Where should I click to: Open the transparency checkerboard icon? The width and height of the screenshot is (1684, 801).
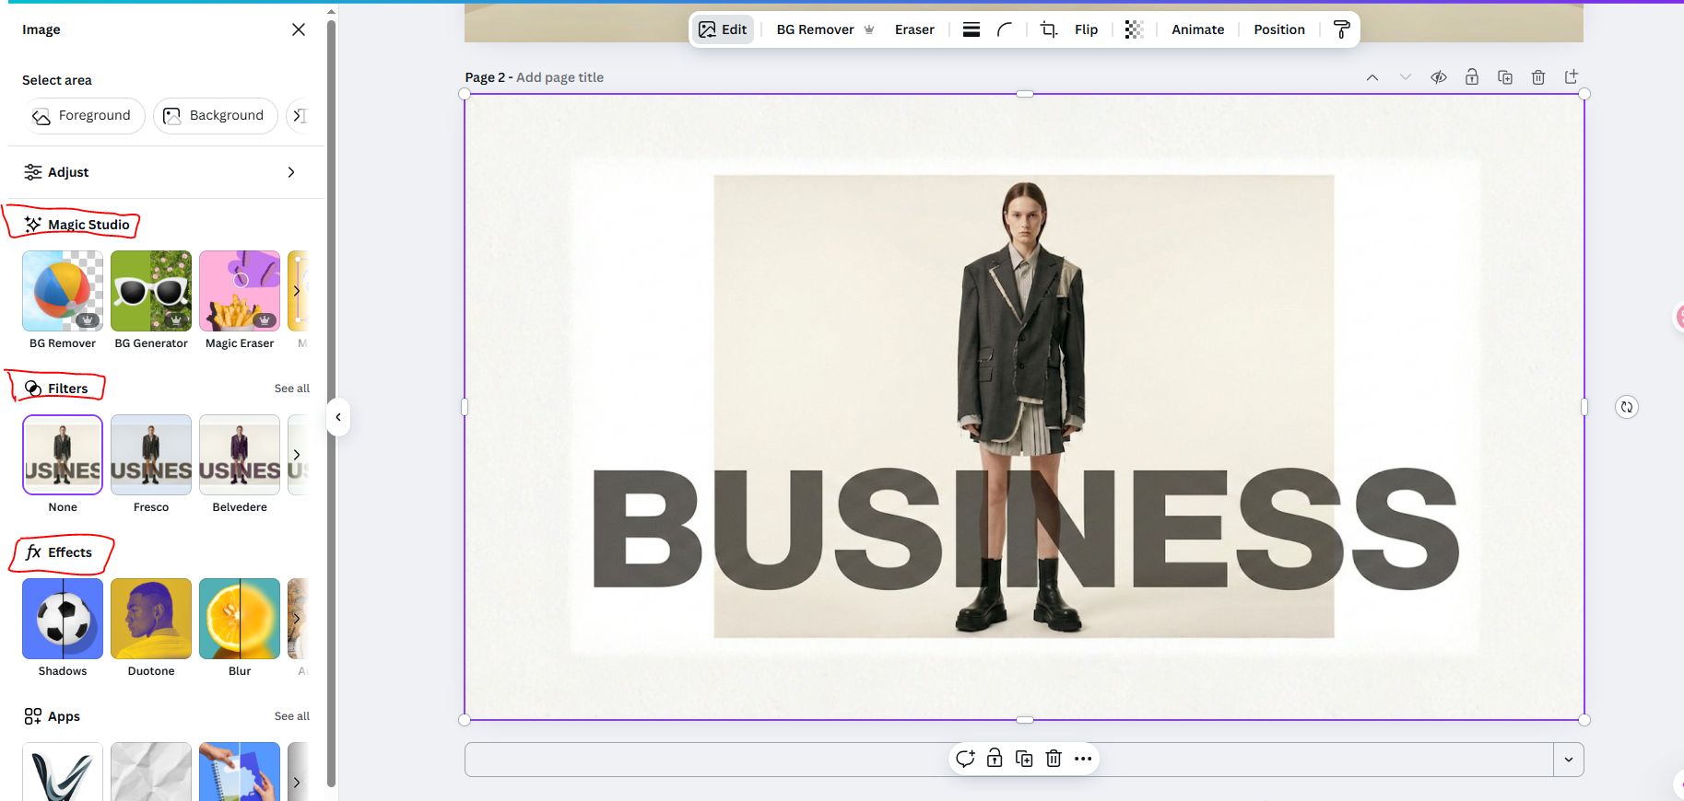click(x=1134, y=29)
